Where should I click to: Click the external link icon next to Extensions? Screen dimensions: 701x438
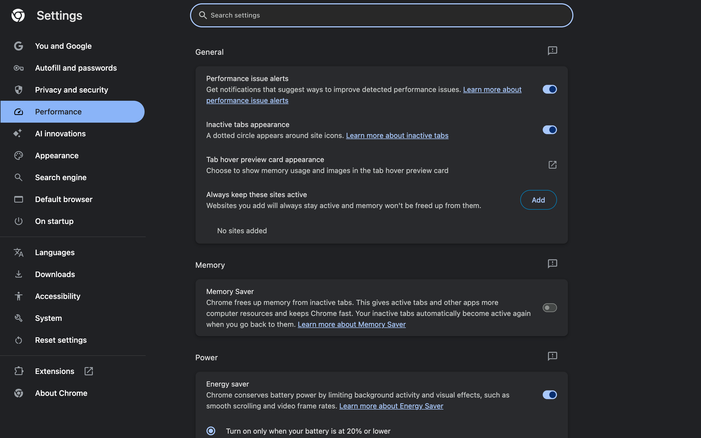coord(89,371)
